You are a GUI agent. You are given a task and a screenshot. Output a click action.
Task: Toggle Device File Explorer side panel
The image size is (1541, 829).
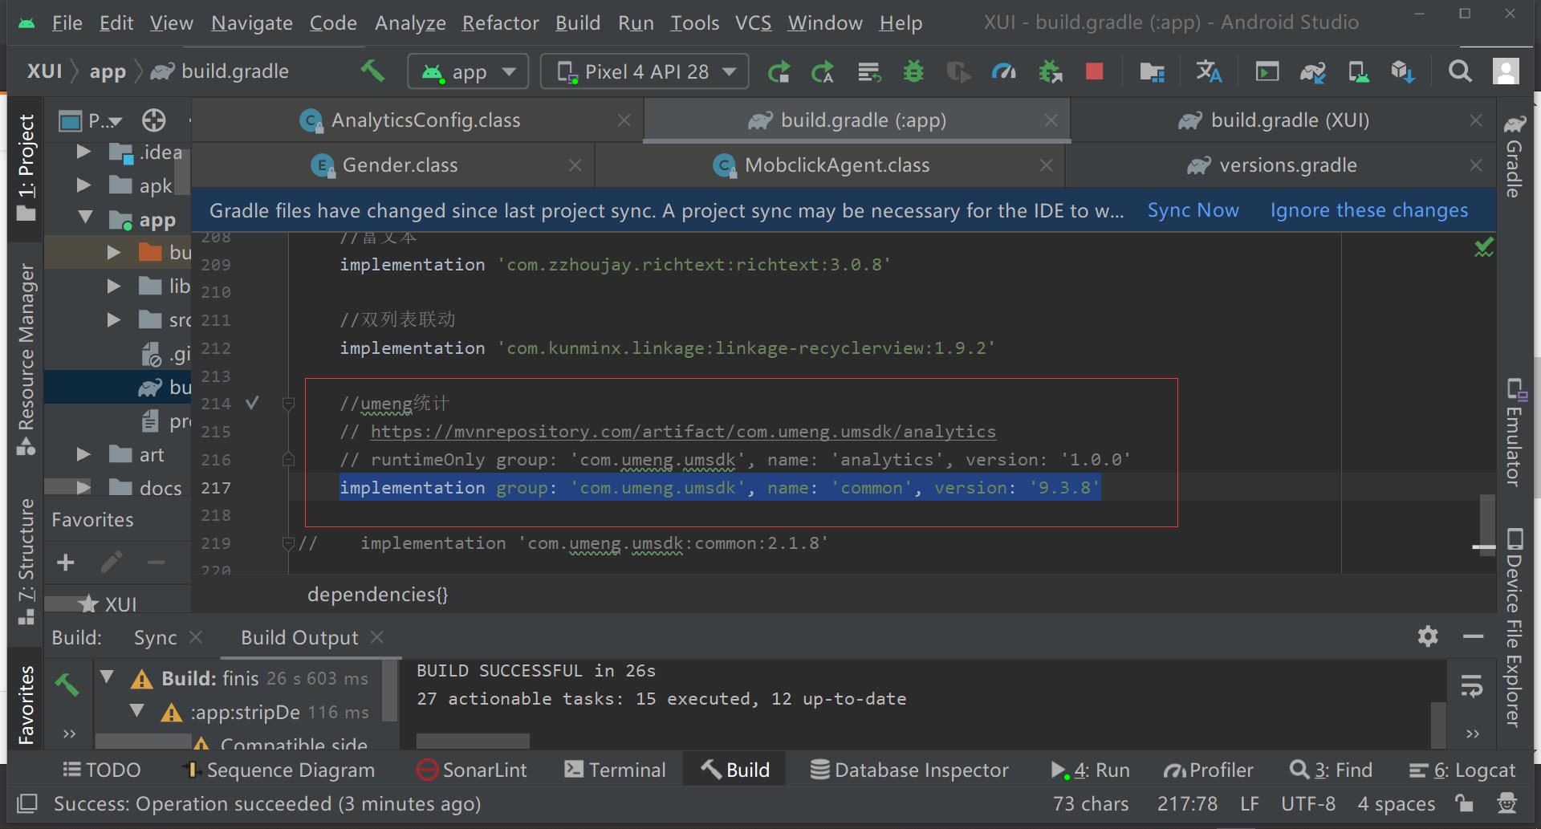[x=1515, y=627]
